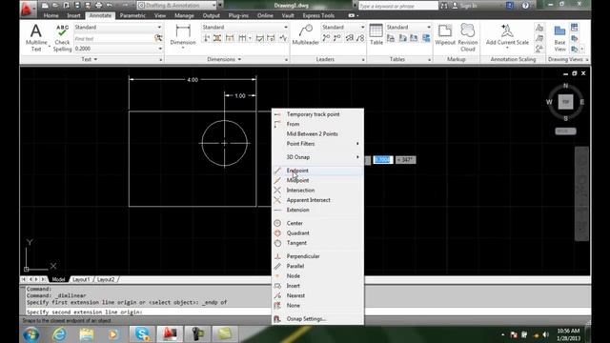Choose Intersection from the snap menu

point(317,191)
